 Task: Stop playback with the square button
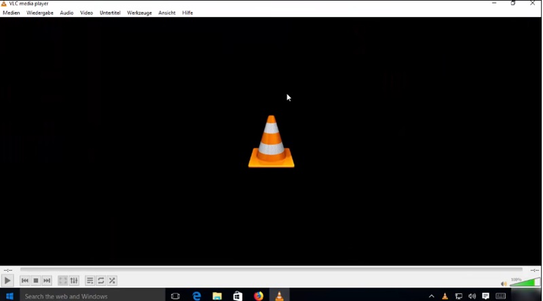tap(36, 281)
